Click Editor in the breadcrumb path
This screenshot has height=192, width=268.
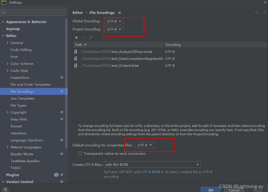coord(78,13)
